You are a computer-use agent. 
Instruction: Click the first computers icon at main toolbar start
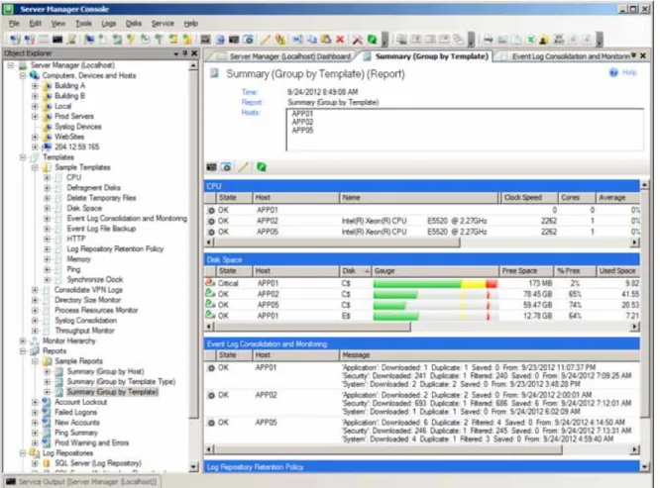pyautogui.click(x=15, y=40)
